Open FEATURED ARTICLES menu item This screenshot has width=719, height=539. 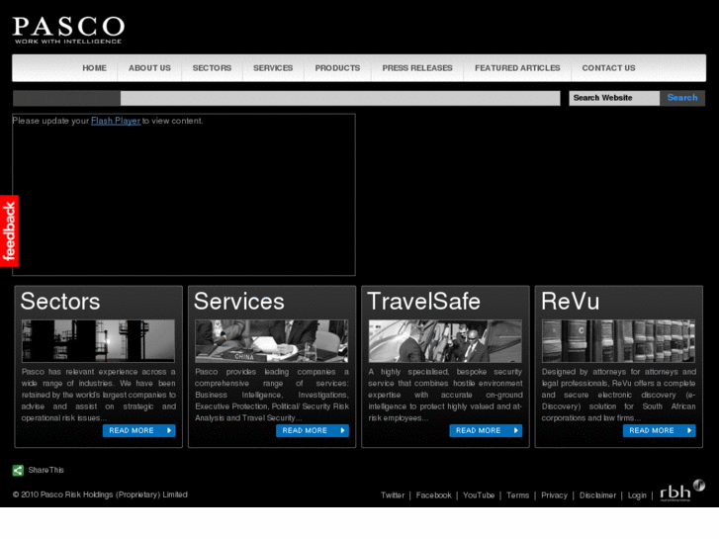(x=517, y=68)
